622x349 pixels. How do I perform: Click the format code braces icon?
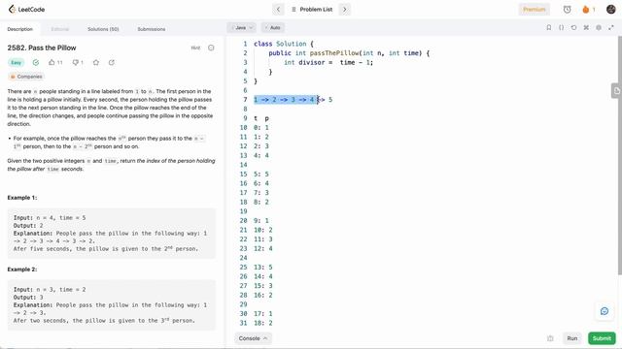pos(562,28)
